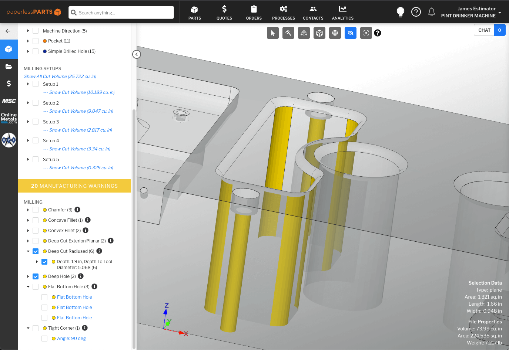Check the Chamfer (3) checkbox
The height and width of the screenshot is (350, 509).
36,210
